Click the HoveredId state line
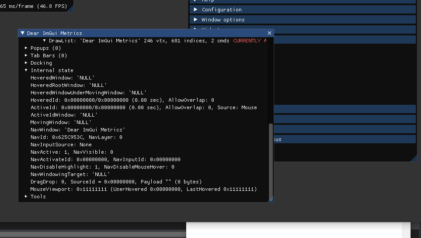This screenshot has width=421, height=238. click(x=122, y=100)
